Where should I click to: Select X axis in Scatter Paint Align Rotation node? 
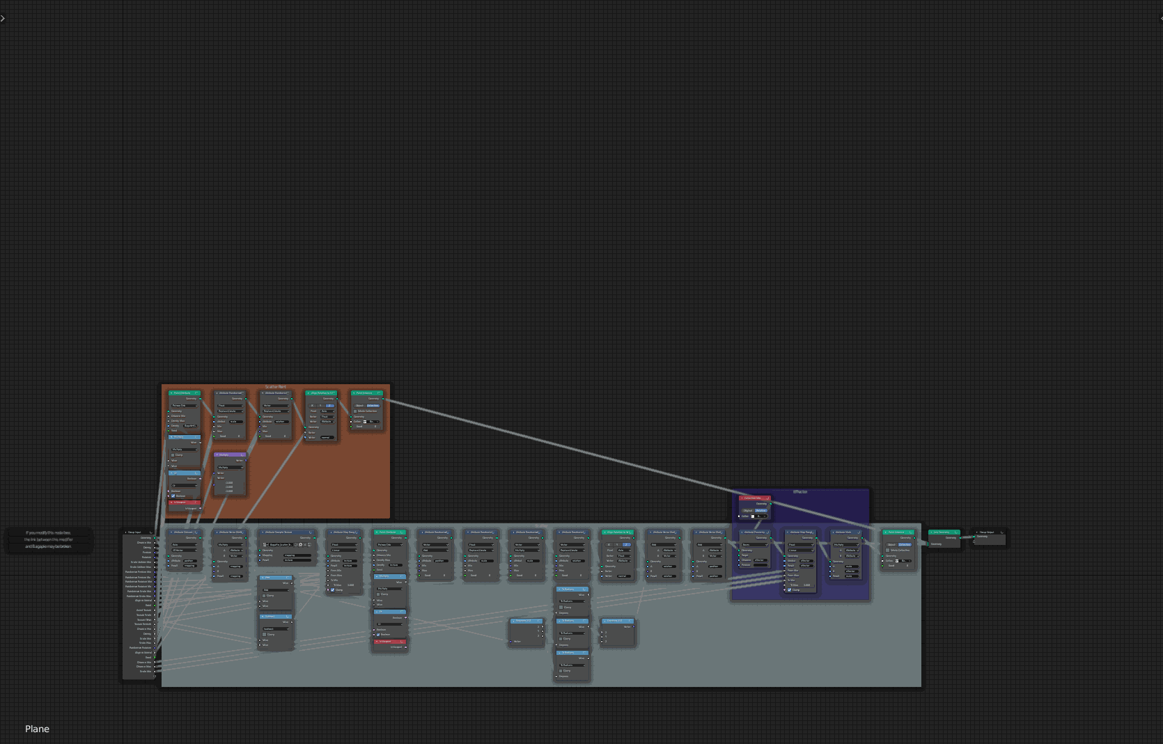[x=312, y=406]
